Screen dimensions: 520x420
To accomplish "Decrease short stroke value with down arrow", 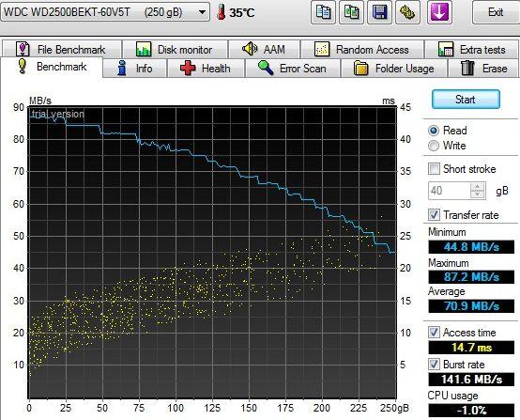I will [x=478, y=194].
